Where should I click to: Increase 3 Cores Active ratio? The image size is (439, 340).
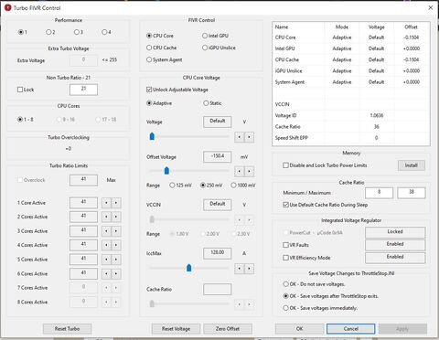pos(116,231)
